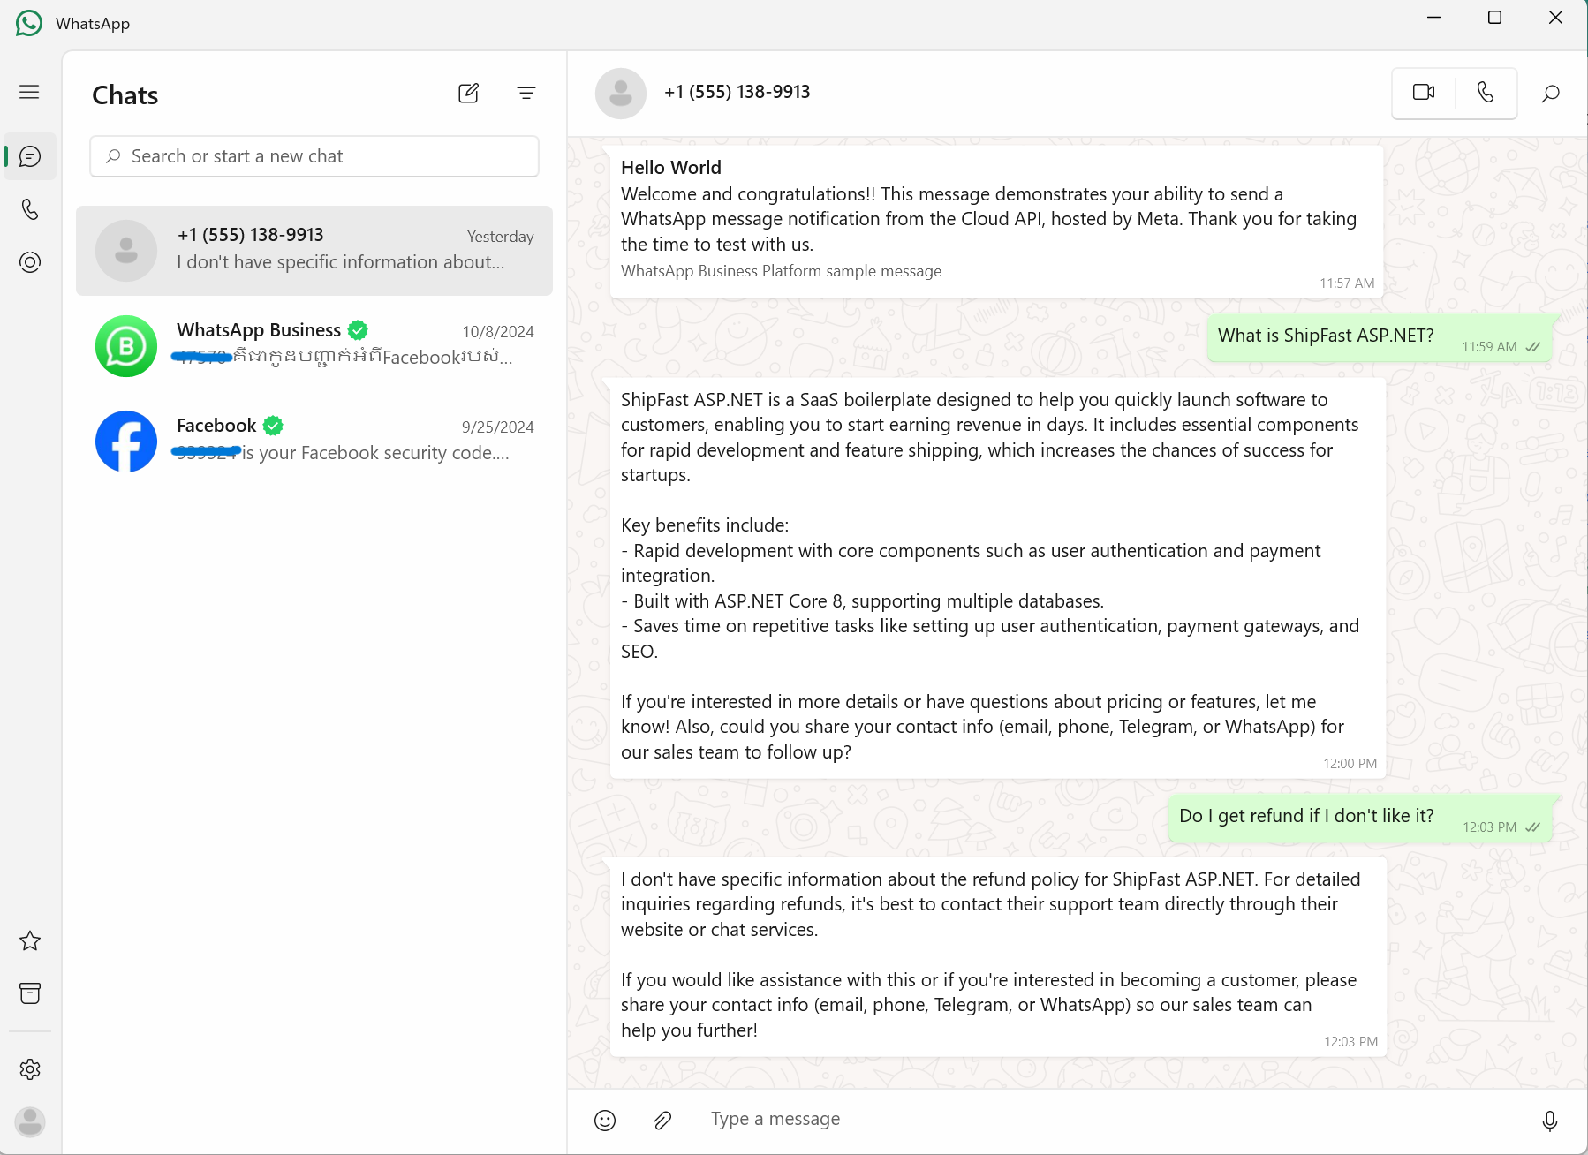Start a new chat with compose icon
Viewport: 1588px width, 1155px height.
[468, 94]
